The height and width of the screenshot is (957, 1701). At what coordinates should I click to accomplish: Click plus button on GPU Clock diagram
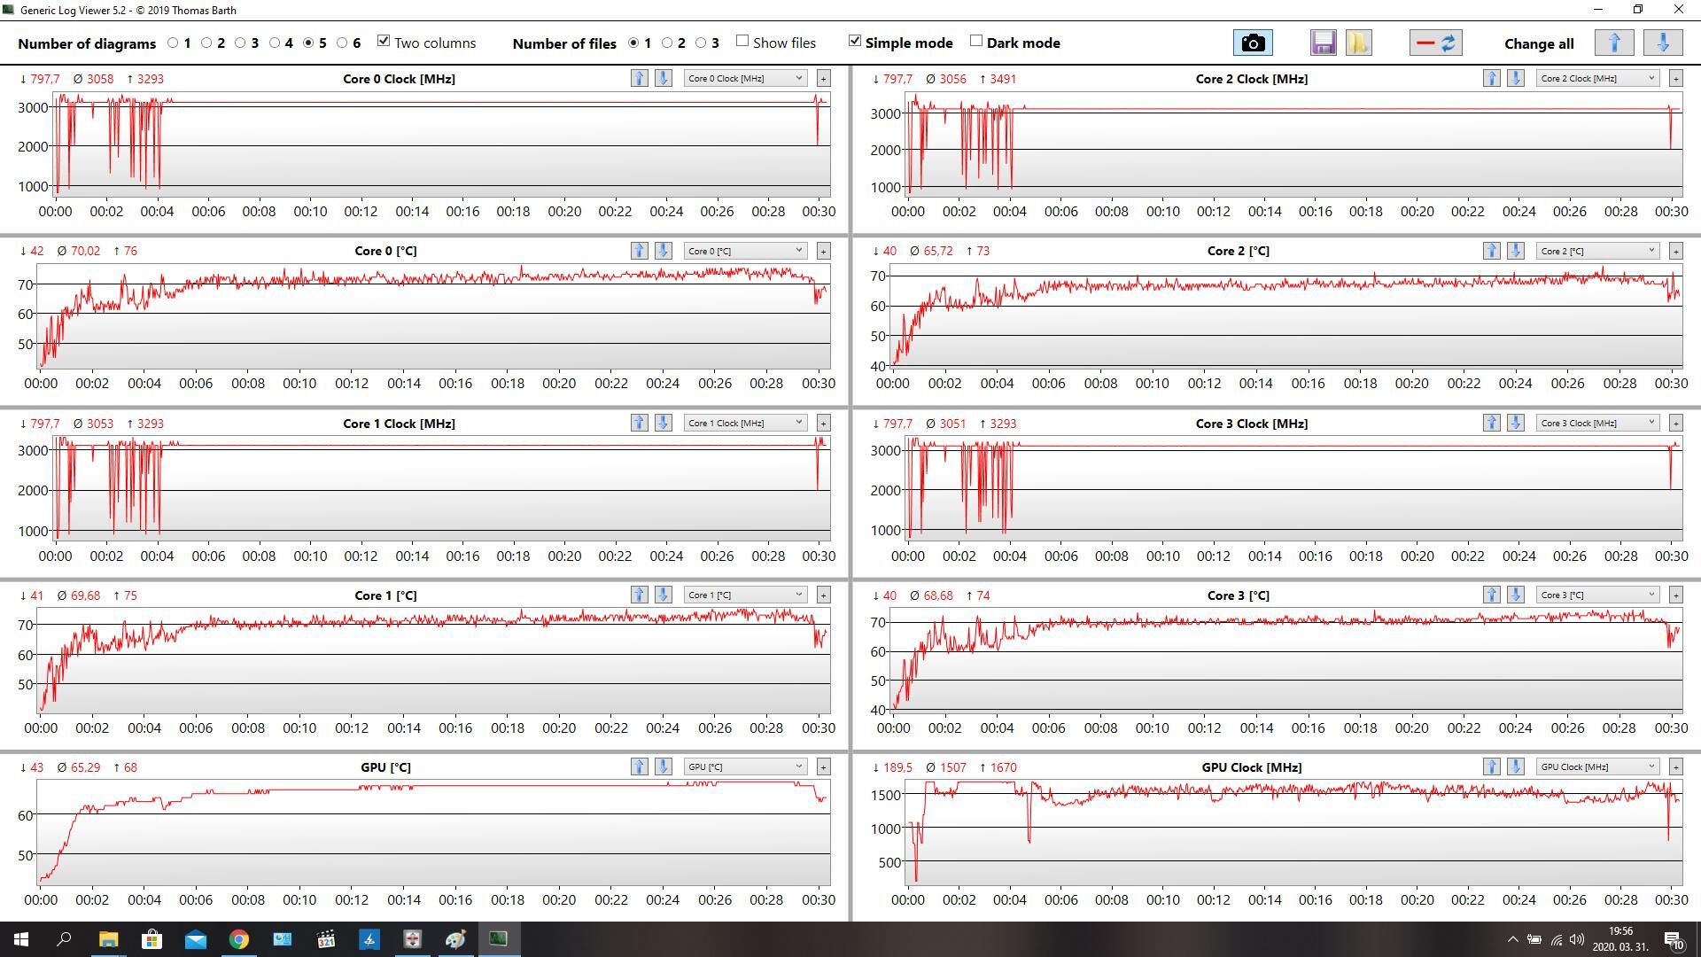point(1675,766)
